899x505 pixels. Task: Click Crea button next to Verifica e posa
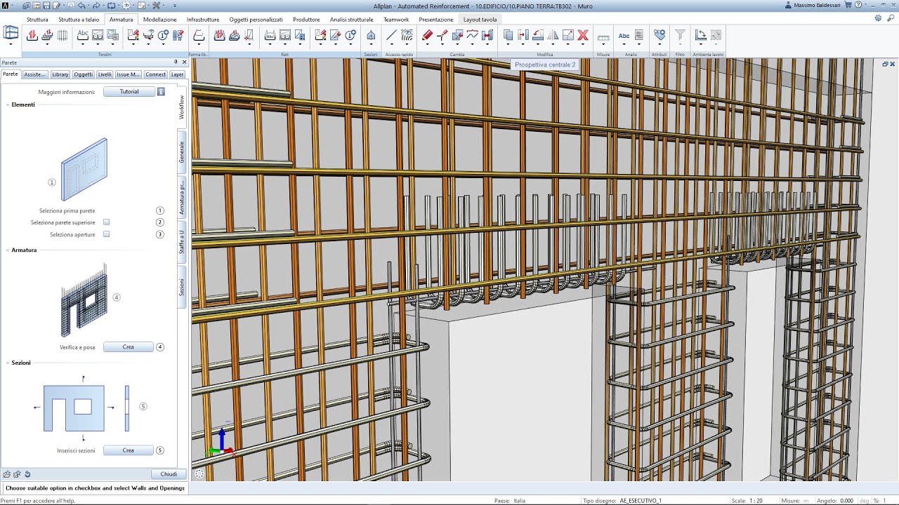[x=128, y=347]
